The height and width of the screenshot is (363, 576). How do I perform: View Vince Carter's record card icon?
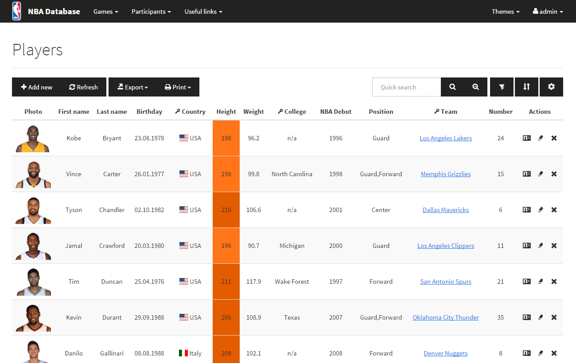[x=526, y=174]
